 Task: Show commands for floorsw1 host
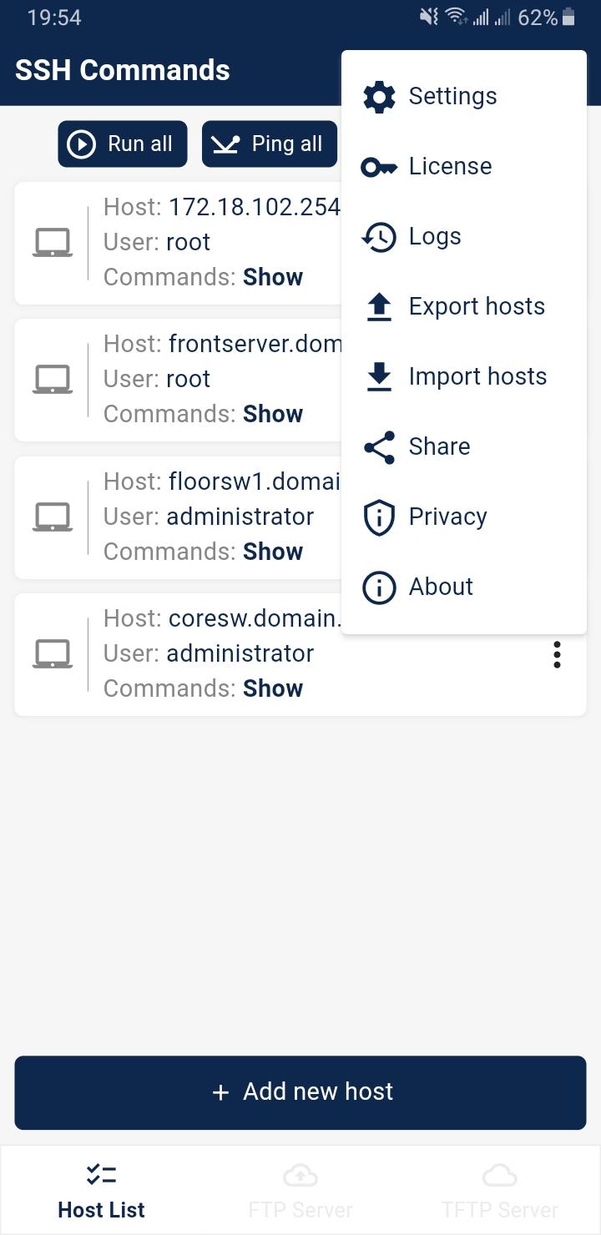pos(273,552)
